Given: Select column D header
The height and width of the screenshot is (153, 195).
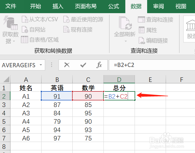Looking at the screenshot, I should pos(119,79).
